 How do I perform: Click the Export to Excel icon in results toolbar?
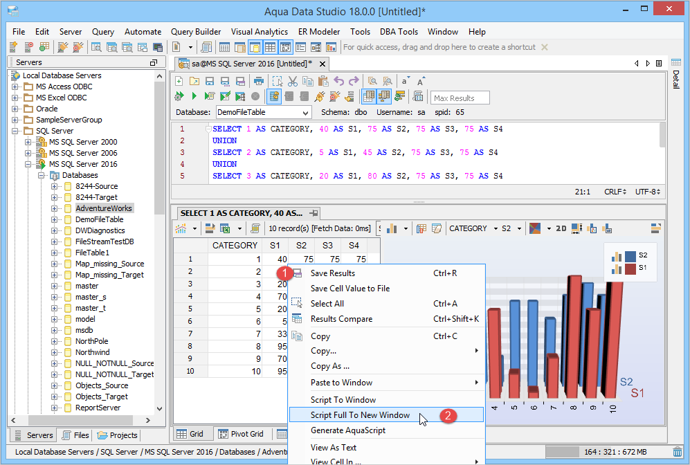(x=225, y=228)
